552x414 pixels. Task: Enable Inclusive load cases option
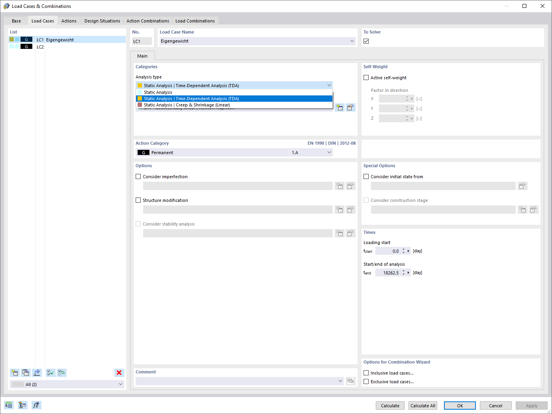click(366, 373)
